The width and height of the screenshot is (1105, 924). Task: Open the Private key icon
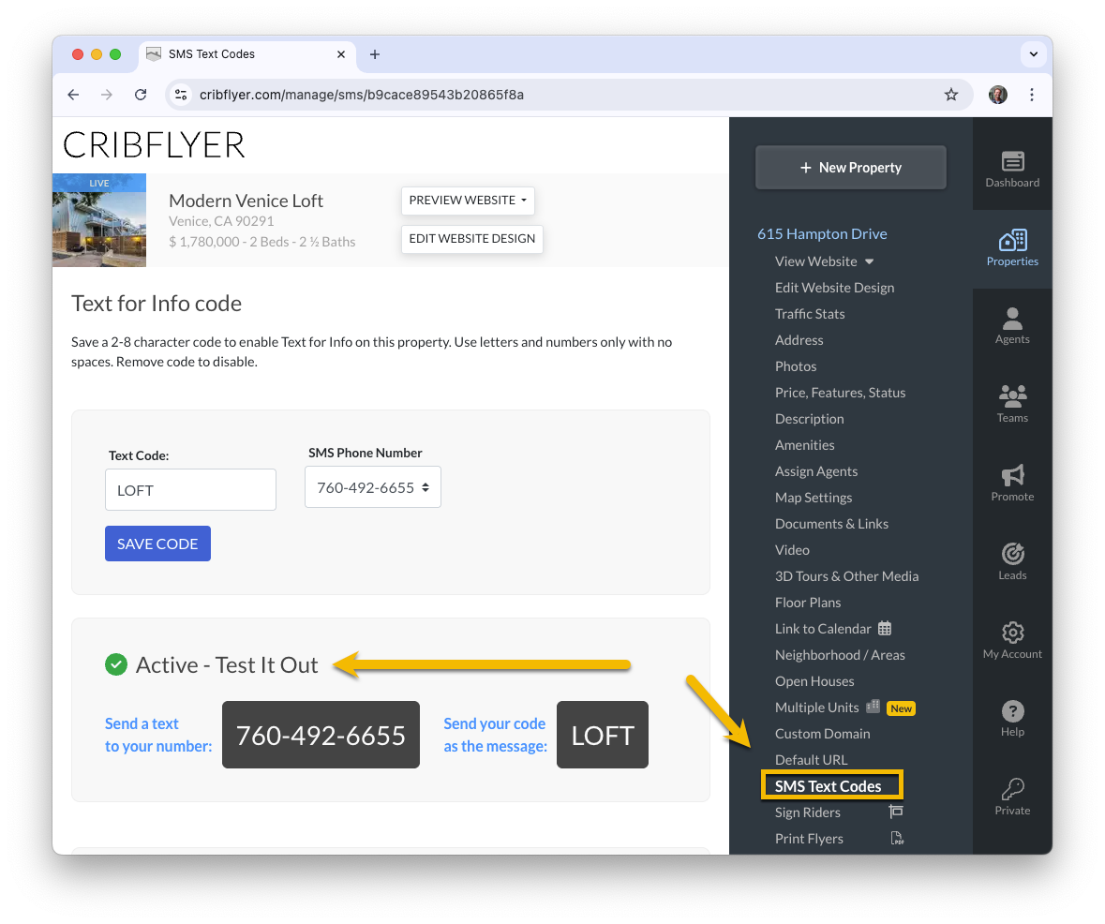point(1012,789)
